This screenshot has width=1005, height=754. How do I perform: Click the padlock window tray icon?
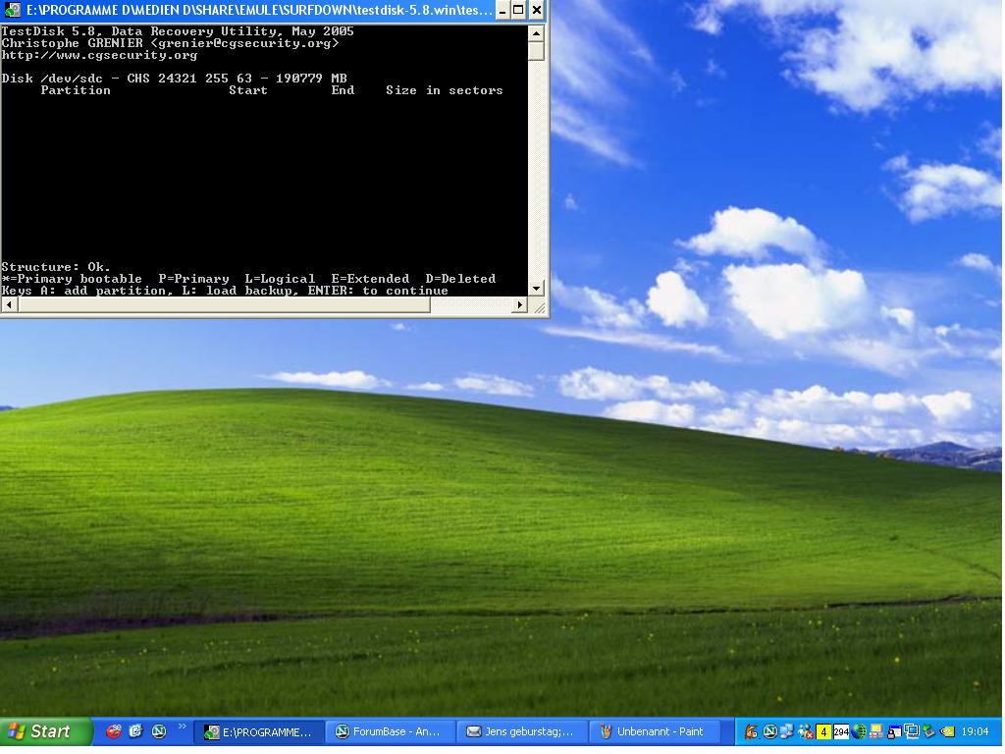(x=894, y=731)
